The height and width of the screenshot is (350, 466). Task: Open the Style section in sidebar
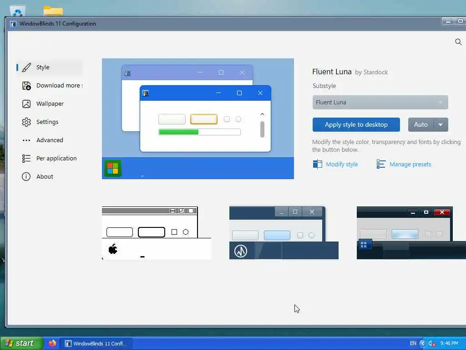click(49, 67)
